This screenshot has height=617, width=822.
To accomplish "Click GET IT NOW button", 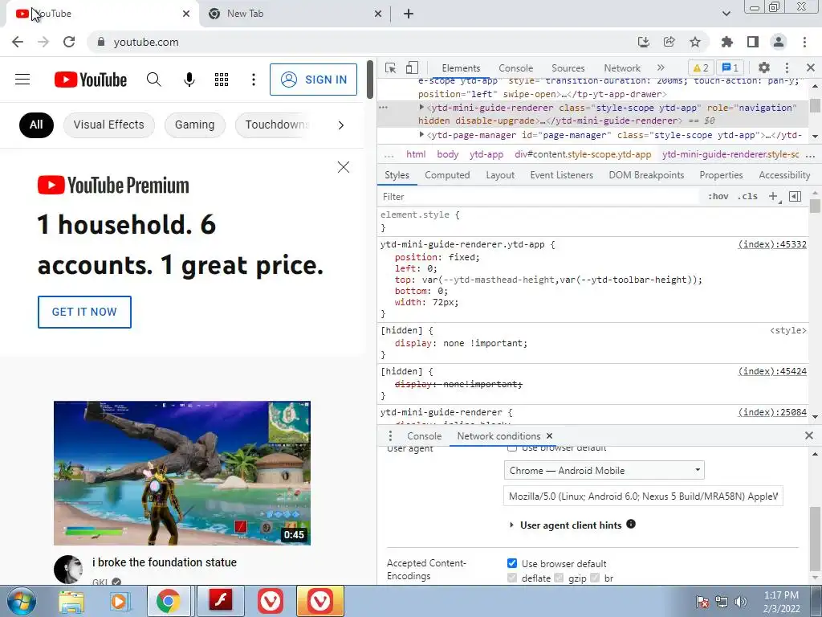I will [x=84, y=312].
